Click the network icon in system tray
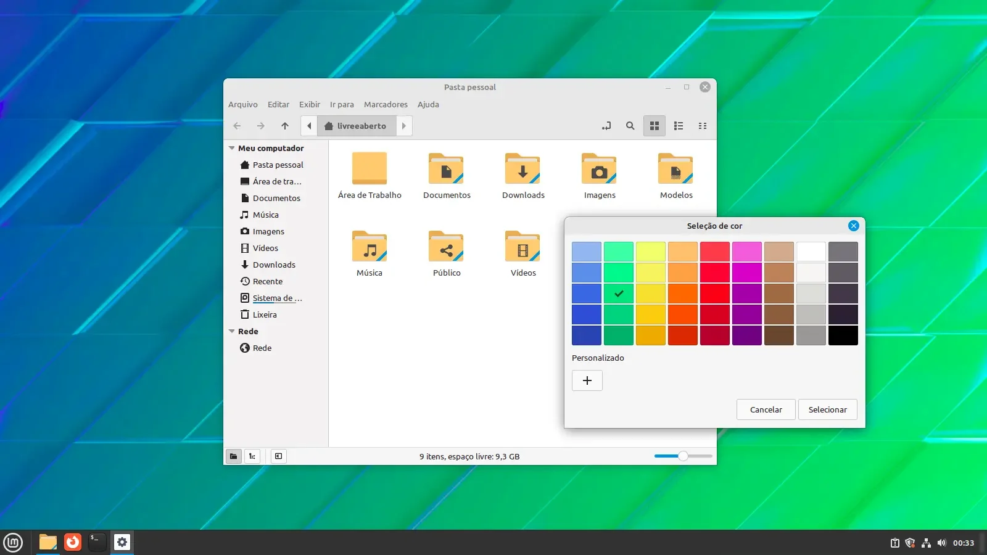The height and width of the screenshot is (555, 987). (x=926, y=543)
